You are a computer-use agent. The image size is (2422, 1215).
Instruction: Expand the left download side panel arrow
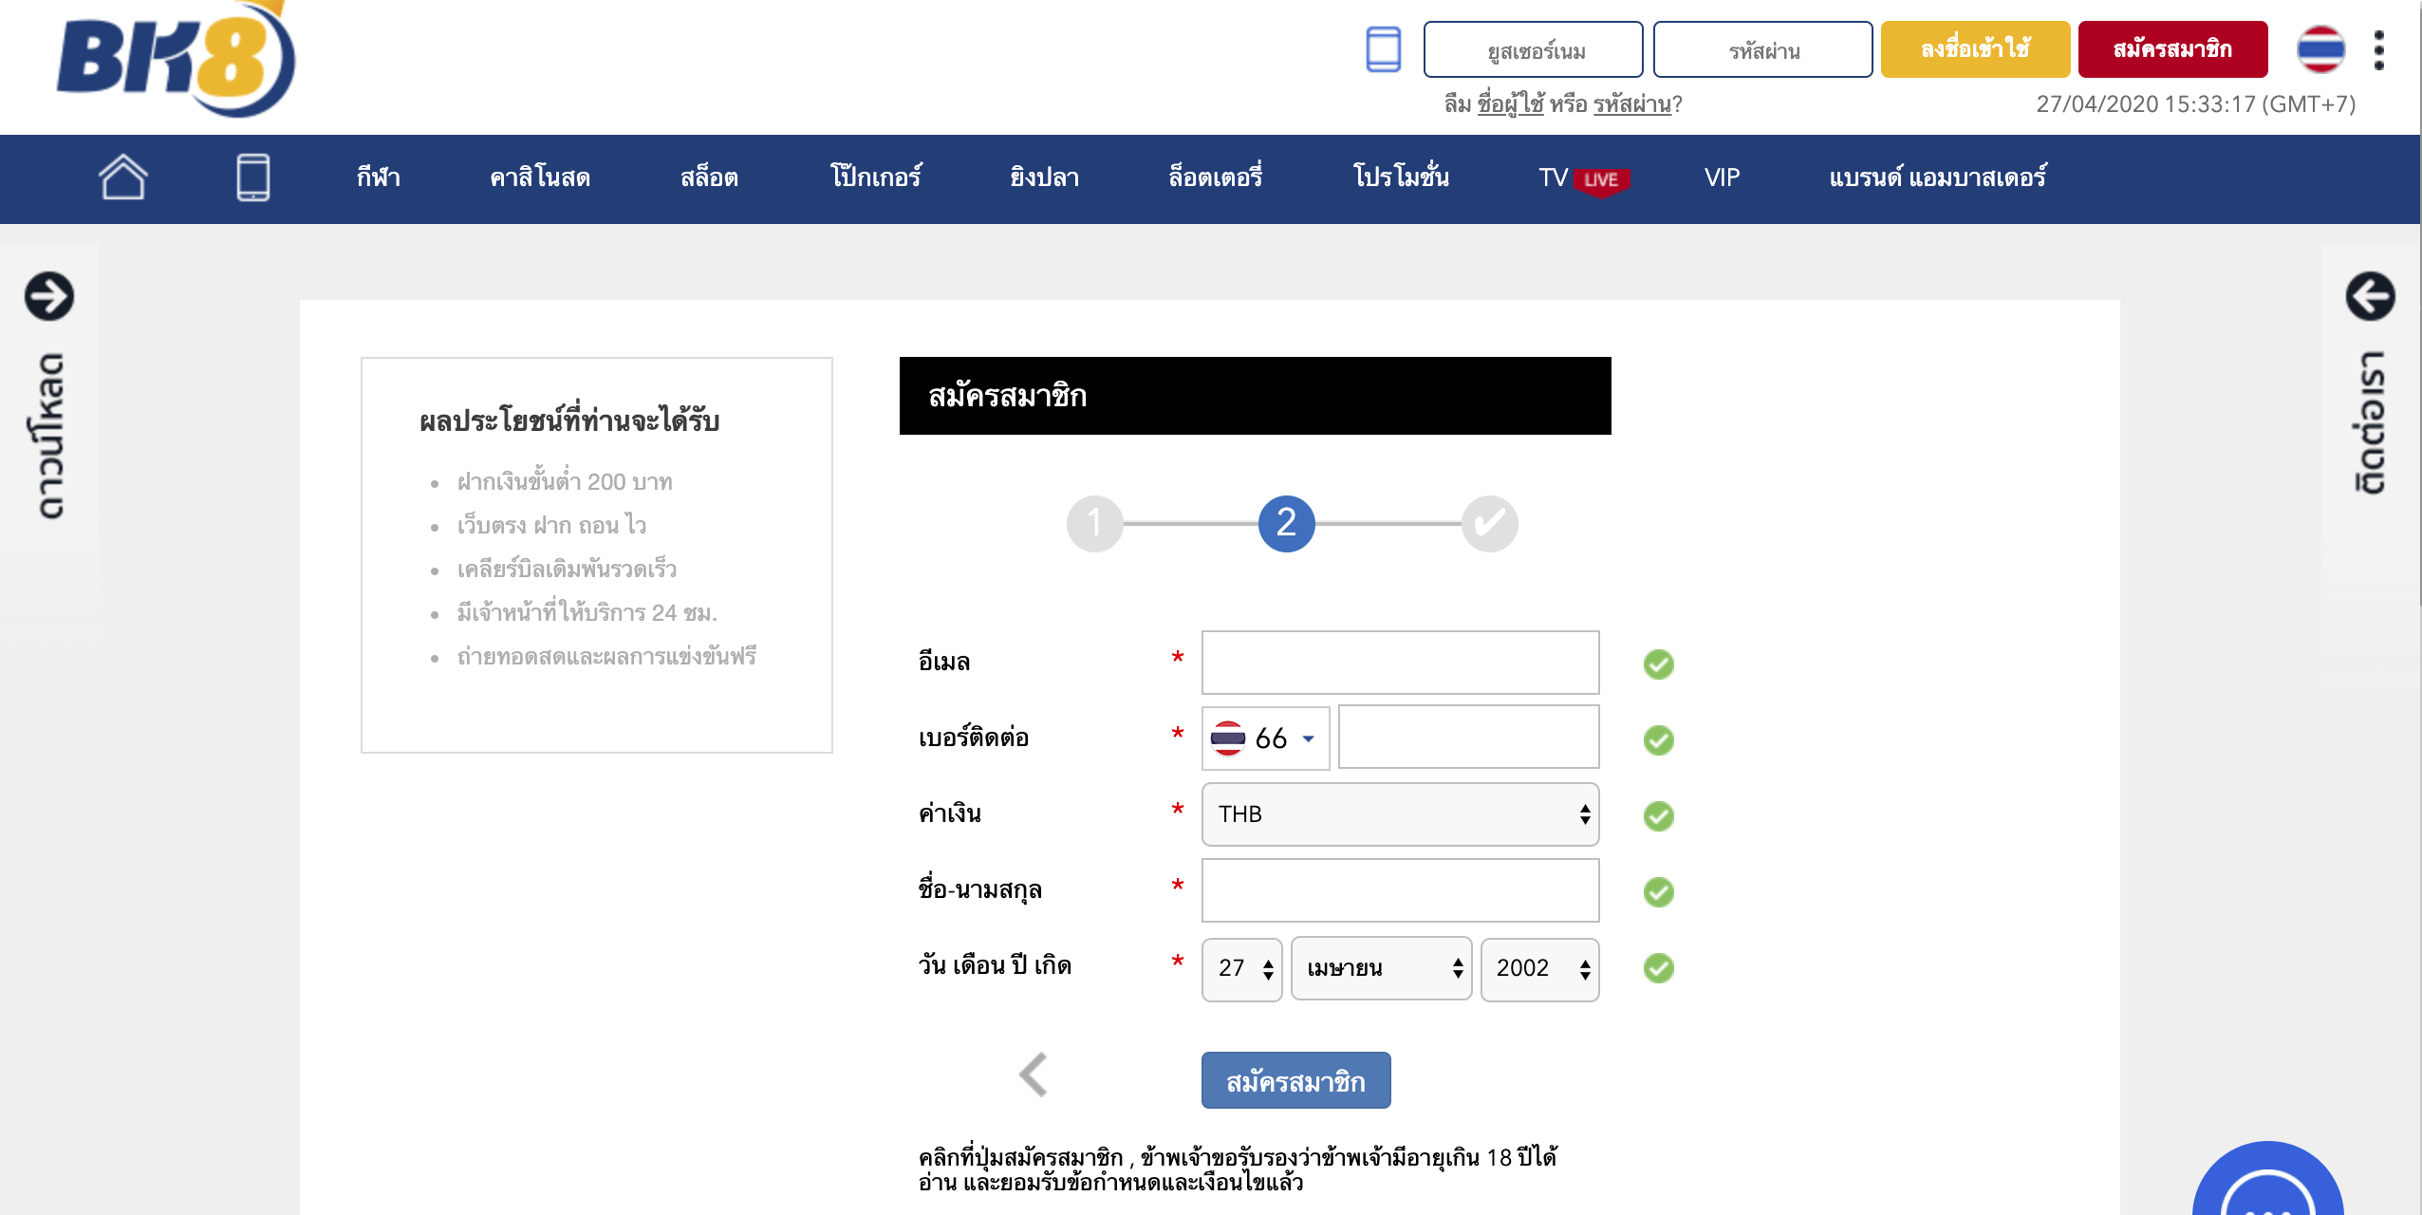click(49, 296)
